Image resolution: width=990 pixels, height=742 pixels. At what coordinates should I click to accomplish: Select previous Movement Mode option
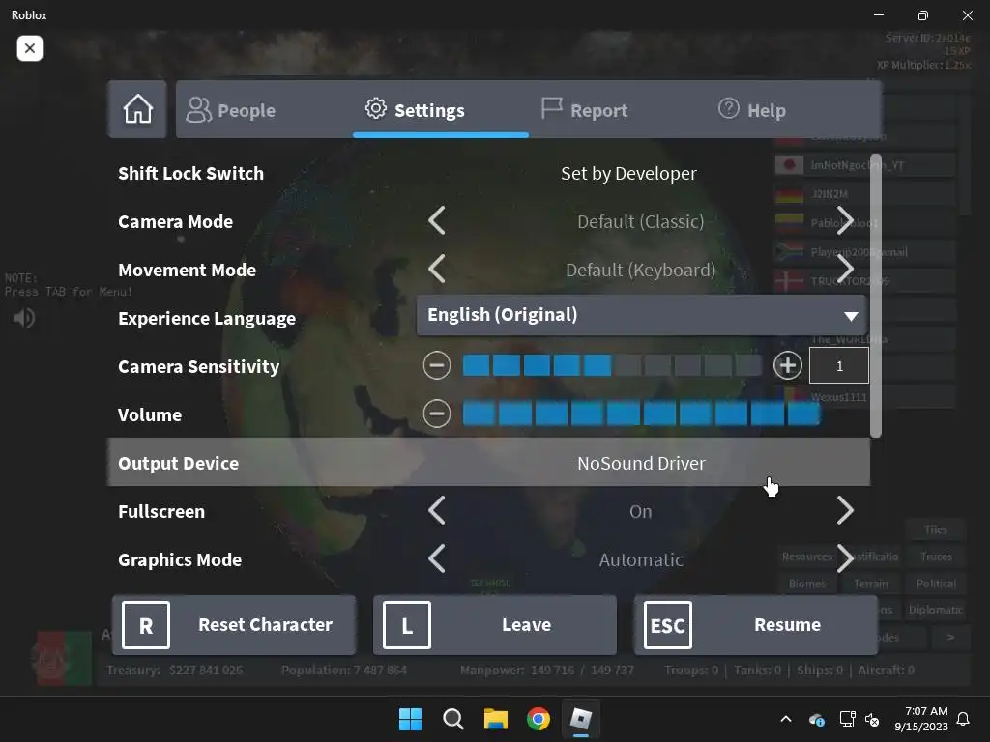(x=437, y=270)
